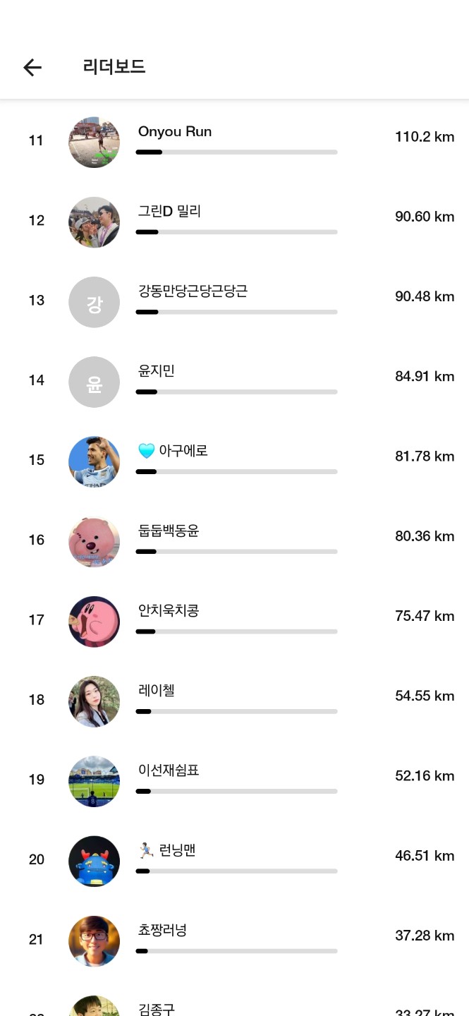This screenshot has height=1016, width=469.
Task: Select the gray 강 avatar icon
Action: pos(94,302)
